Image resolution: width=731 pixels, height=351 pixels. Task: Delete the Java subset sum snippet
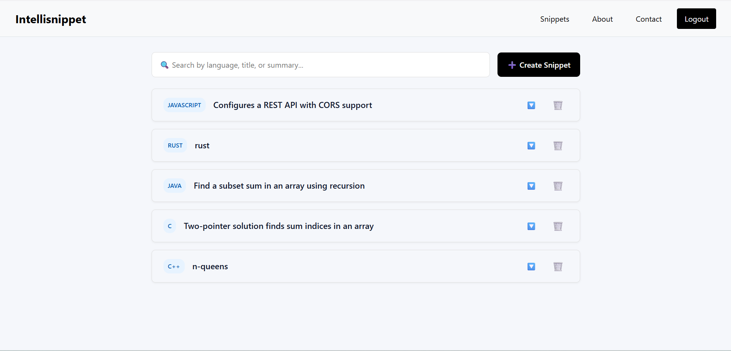coord(558,186)
